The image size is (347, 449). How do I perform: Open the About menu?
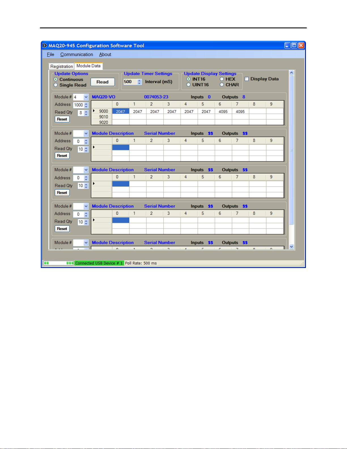(x=105, y=54)
